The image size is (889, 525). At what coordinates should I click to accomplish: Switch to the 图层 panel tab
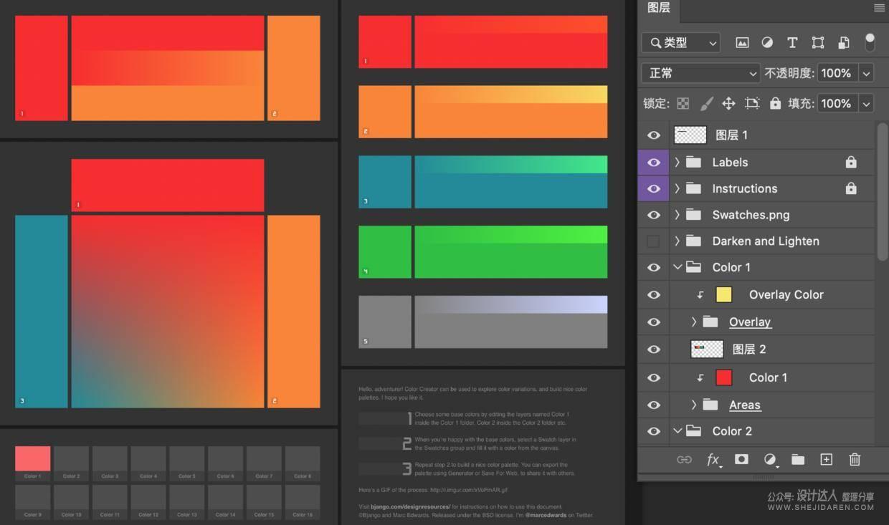(658, 9)
